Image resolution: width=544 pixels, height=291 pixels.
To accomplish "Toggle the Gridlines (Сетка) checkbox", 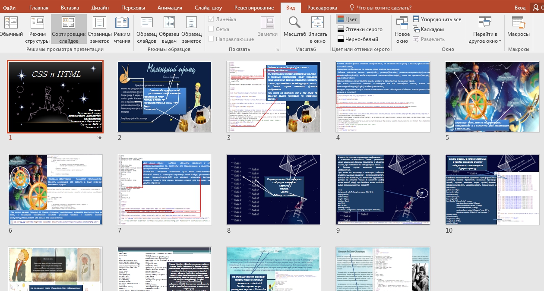I will [x=218, y=29].
